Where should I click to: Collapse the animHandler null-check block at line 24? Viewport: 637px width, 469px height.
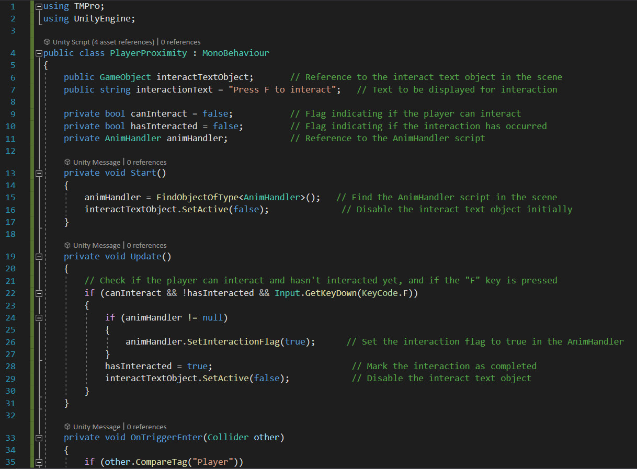38,317
